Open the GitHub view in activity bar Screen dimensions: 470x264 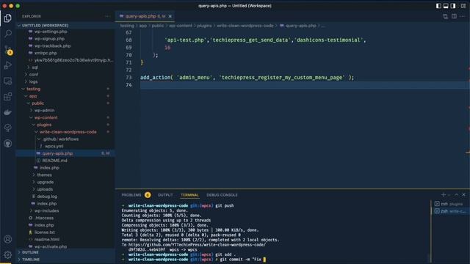tap(8, 144)
